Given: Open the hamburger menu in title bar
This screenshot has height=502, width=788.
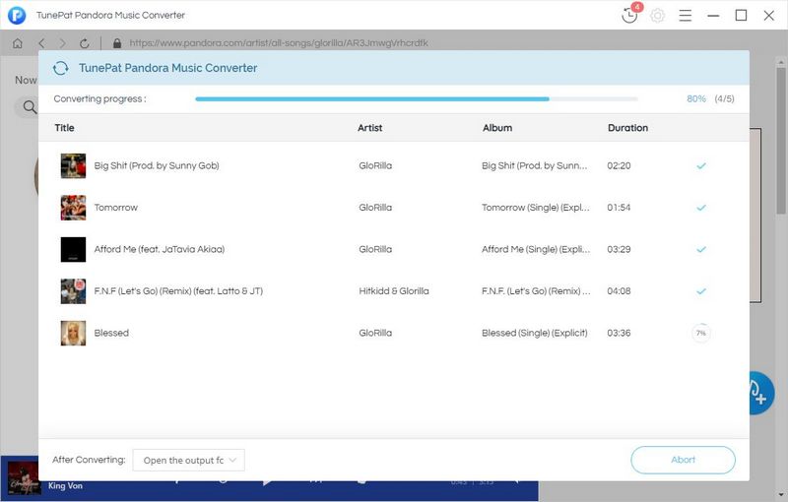Looking at the screenshot, I should click(685, 16).
